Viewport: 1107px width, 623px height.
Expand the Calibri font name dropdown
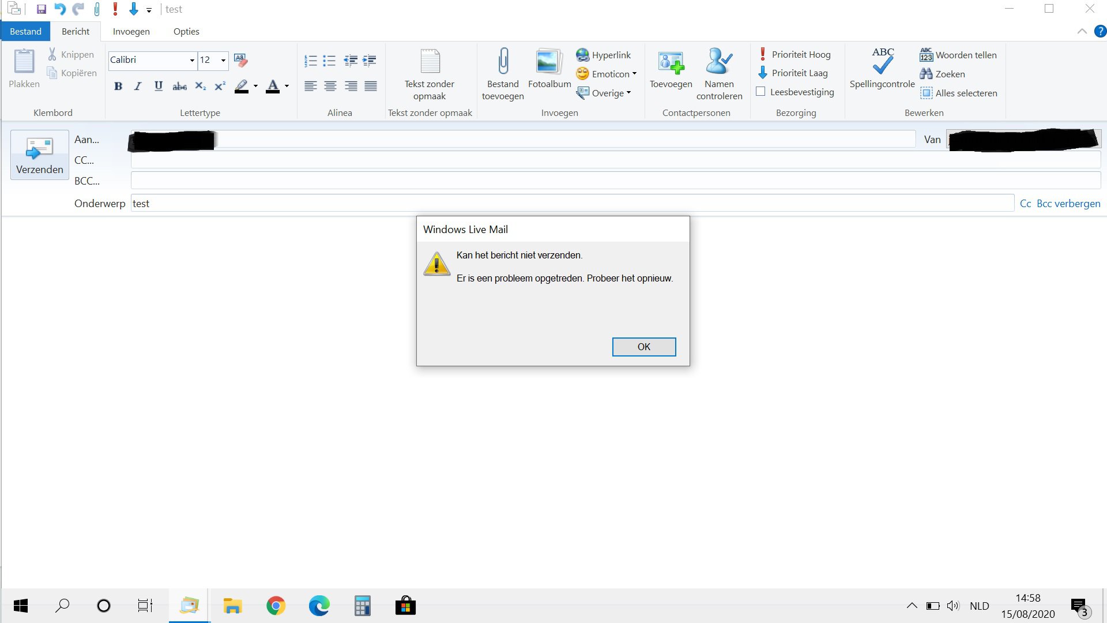click(192, 60)
